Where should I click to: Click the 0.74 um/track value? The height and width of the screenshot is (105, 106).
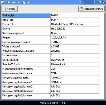(x=58, y=64)
